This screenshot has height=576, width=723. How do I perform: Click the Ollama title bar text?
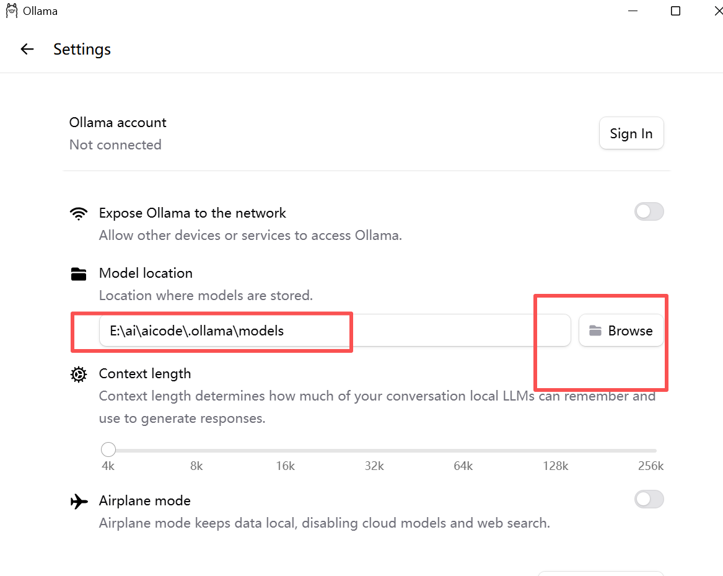[40, 11]
